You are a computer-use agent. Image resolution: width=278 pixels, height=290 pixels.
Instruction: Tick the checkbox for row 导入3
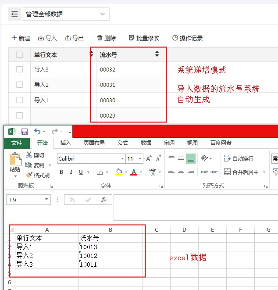(x=19, y=69)
